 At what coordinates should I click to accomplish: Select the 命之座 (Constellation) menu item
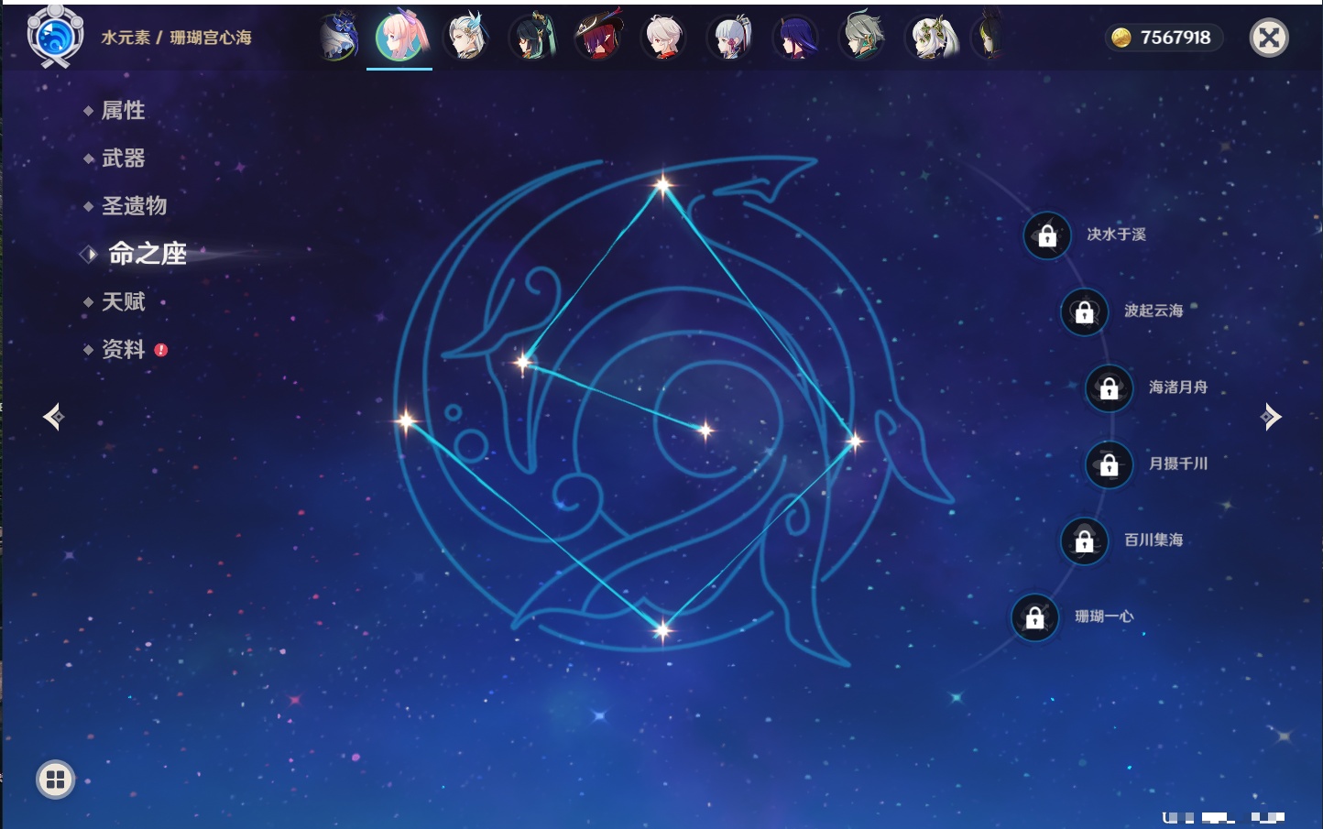click(x=147, y=254)
